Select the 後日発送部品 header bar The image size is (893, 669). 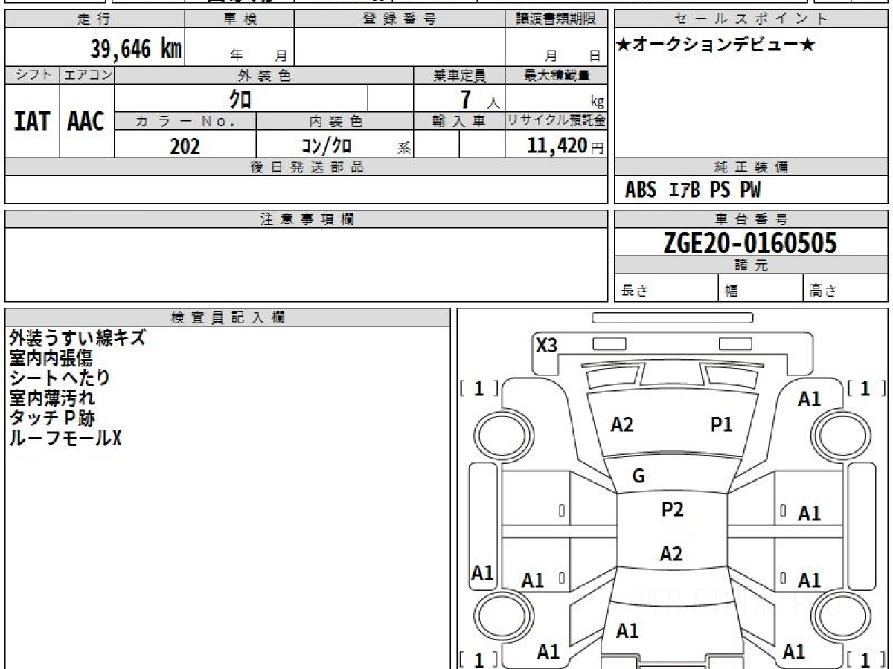(307, 167)
